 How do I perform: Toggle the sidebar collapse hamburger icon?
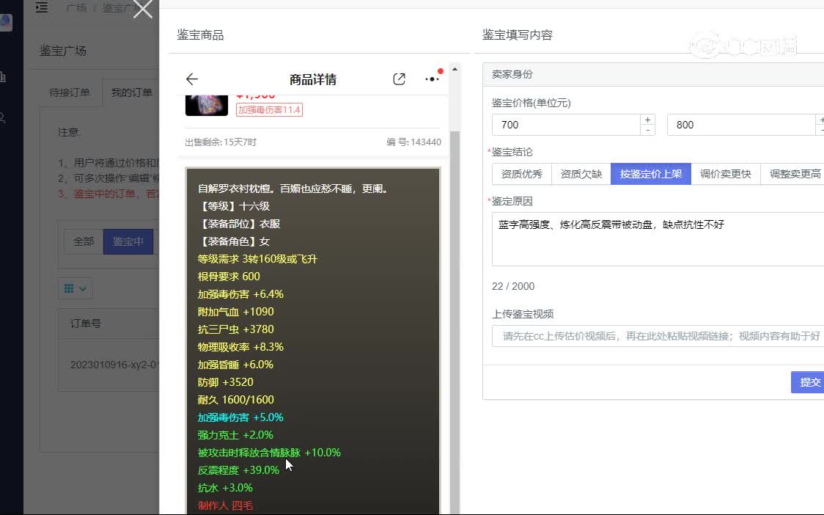pyautogui.click(x=42, y=7)
